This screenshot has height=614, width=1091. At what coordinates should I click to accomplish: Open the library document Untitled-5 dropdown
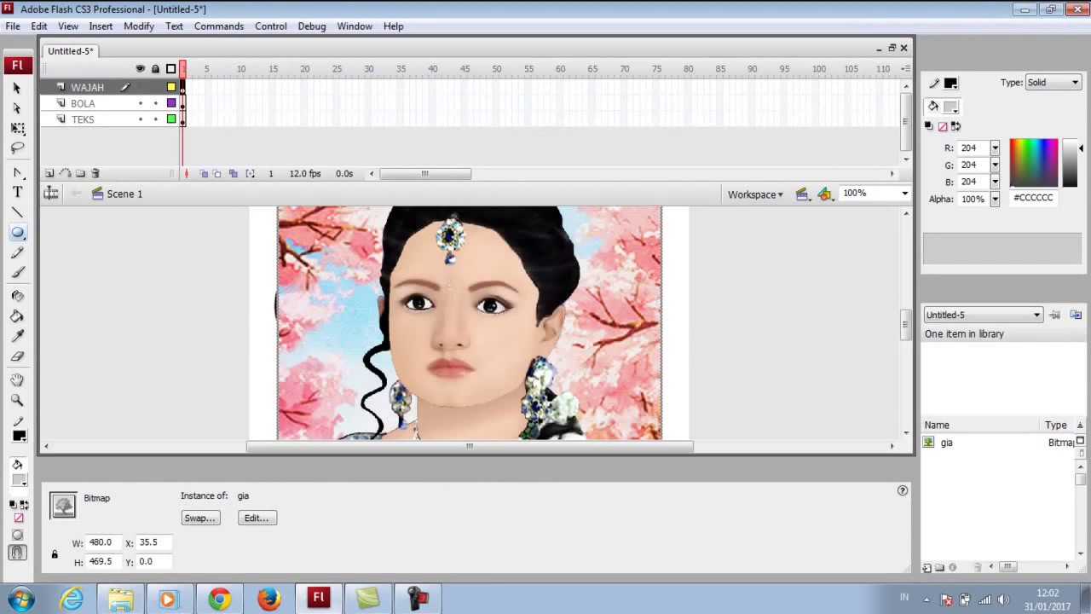coord(983,316)
